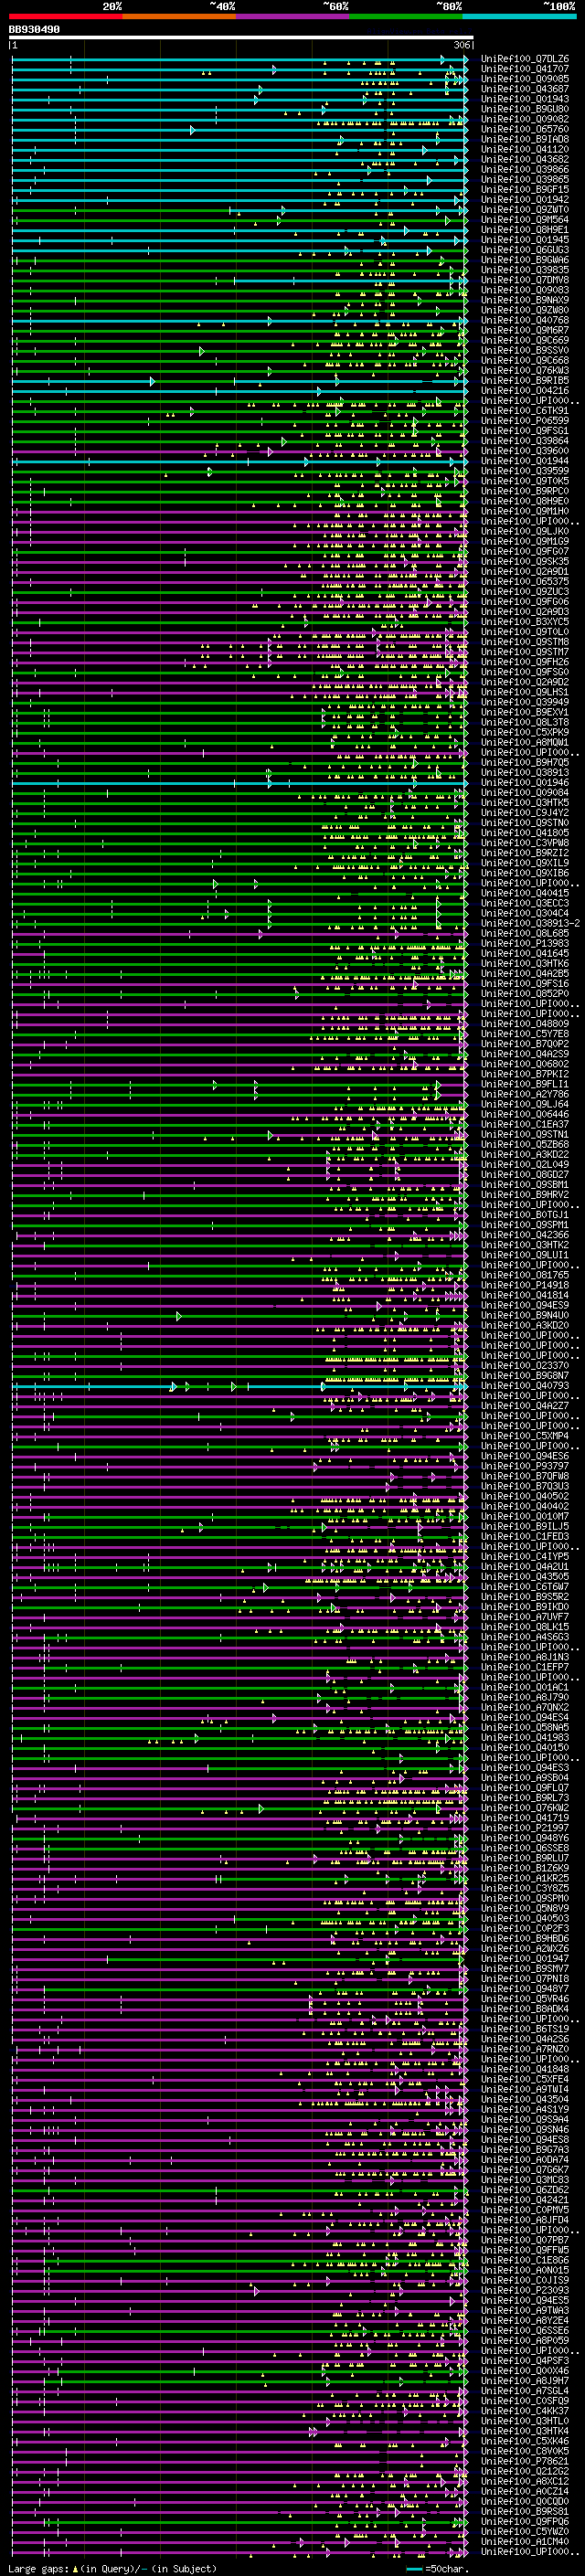Click hit UniRef100_Q9FH26

pyautogui.click(x=525, y=662)
